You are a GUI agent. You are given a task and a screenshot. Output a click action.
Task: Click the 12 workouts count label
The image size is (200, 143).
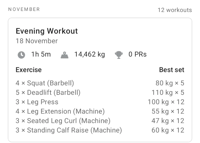tap(175, 10)
